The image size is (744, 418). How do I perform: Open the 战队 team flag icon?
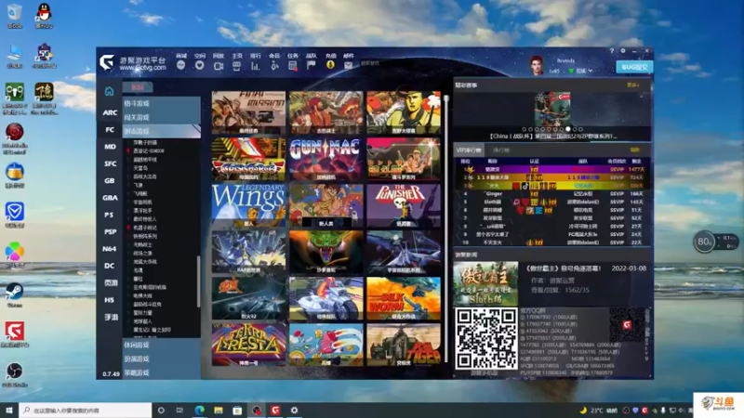point(312,65)
